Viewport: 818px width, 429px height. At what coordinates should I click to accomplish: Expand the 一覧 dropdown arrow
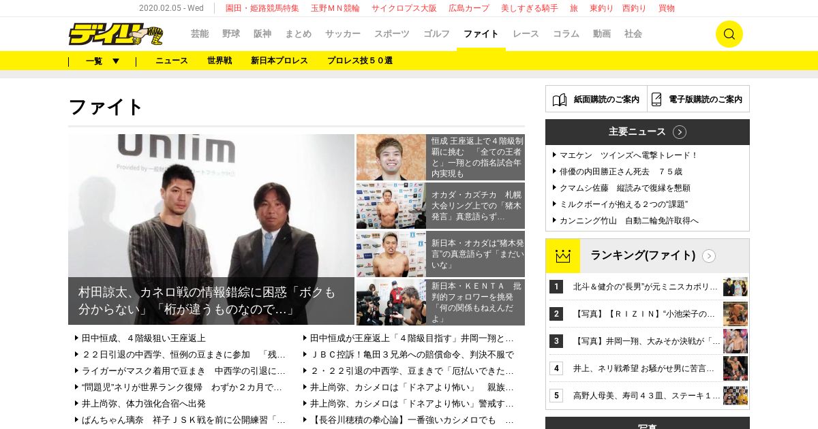point(116,61)
